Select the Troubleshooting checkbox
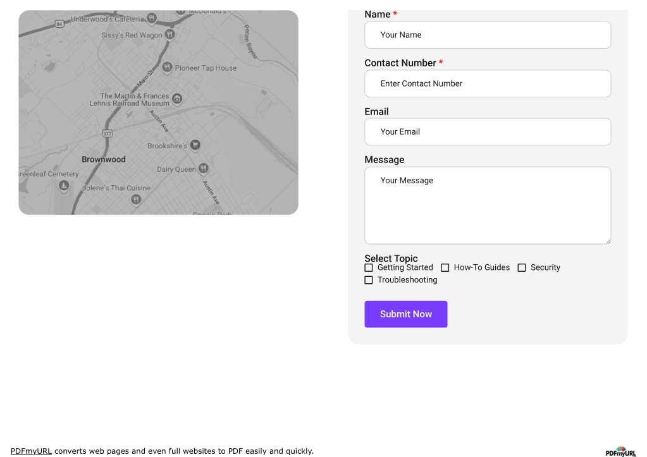The image size is (647, 457). pyautogui.click(x=369, y=280)
